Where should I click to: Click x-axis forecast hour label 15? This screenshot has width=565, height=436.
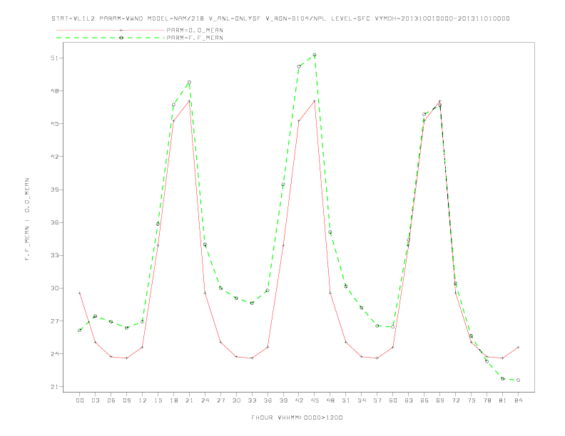pyautogui.click(x=158, y=400)
